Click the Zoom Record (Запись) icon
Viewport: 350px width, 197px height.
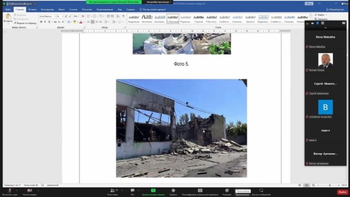[x=173, y=191]
